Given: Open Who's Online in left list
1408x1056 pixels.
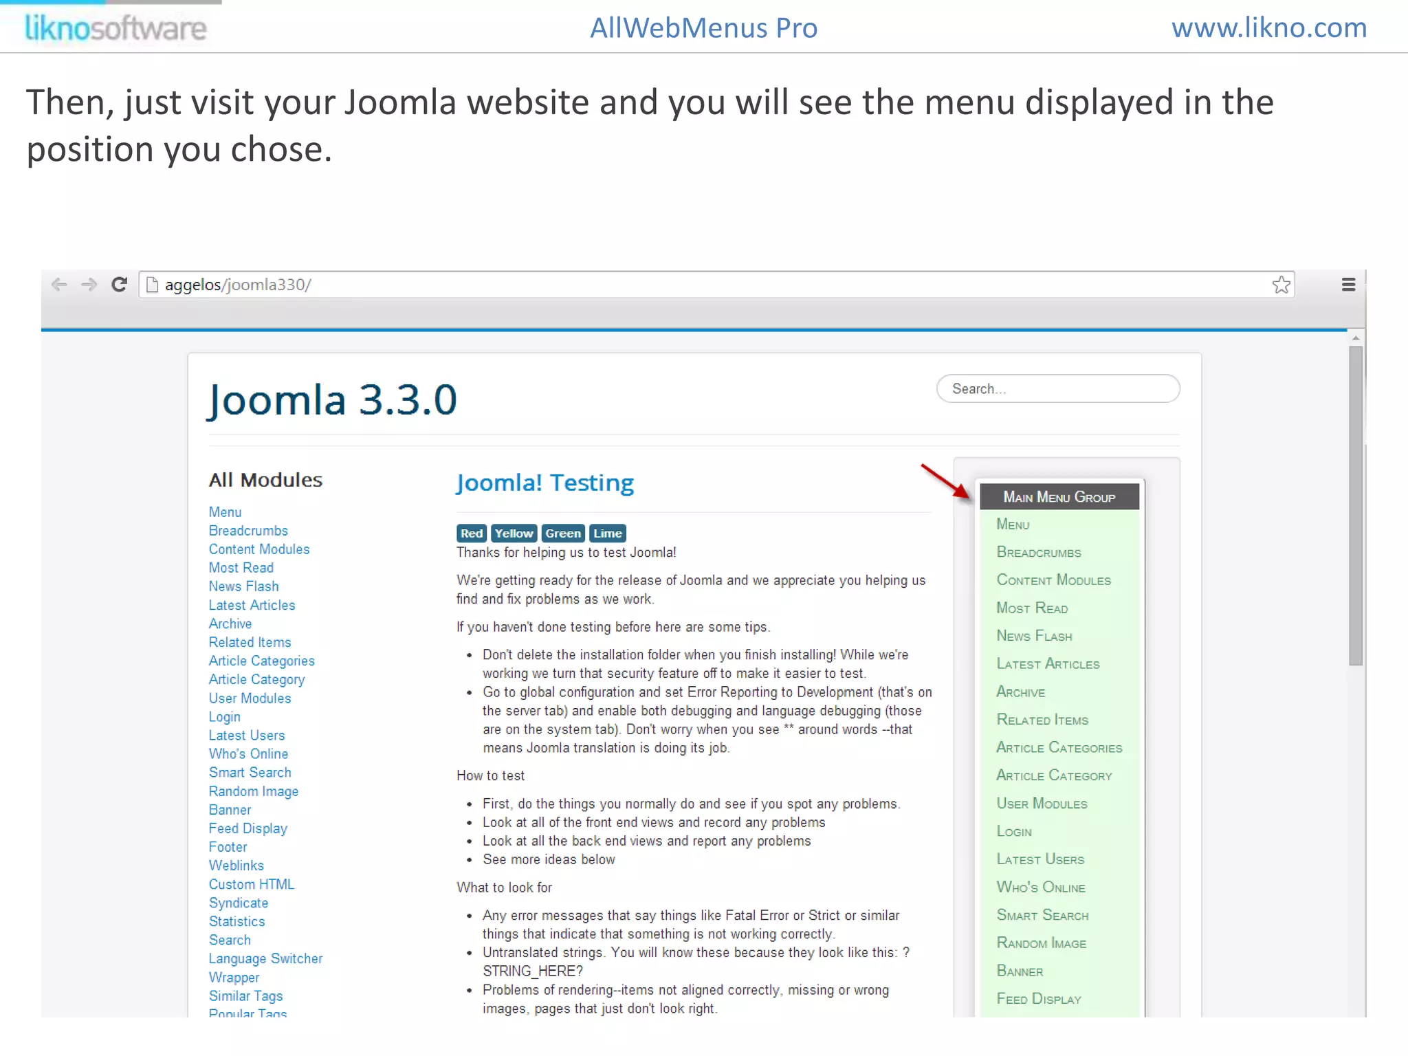Looking at the screenshot, I should [249, 754].
